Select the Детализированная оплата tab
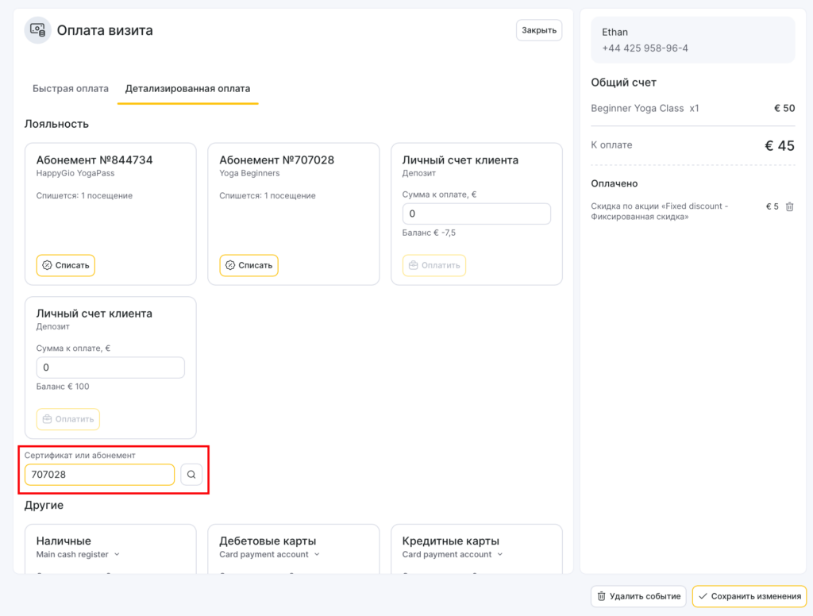This screenshot has width=813, height=616. pyautogui.click(x=187, y=89)
